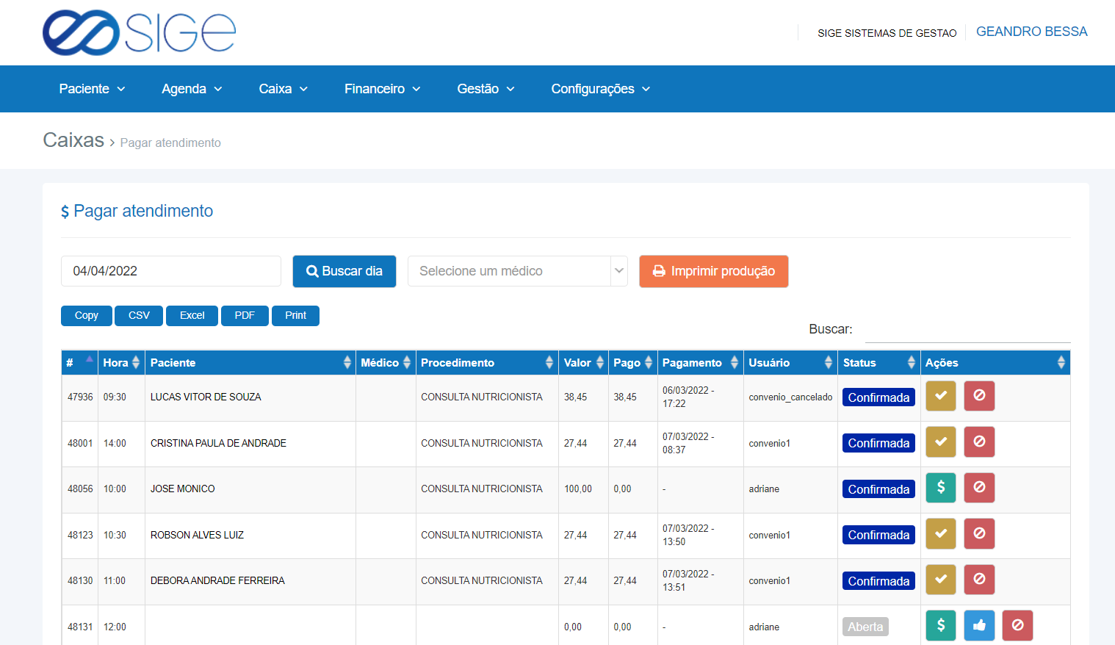
Task: Open the Gestão menu
Action: (486, 89)
